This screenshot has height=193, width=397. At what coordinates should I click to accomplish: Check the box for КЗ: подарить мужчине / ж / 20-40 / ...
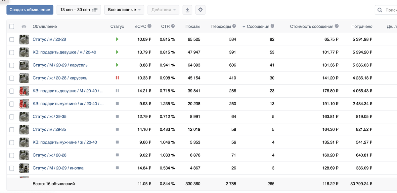(x=12, y=104)
